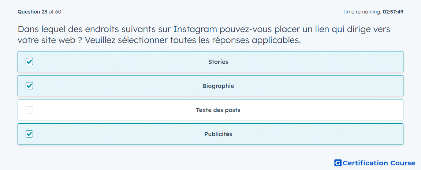The width and height of the screenshot is (421, 170).
Task: Click the Time remaining label
Action: [x=362, y=12]
